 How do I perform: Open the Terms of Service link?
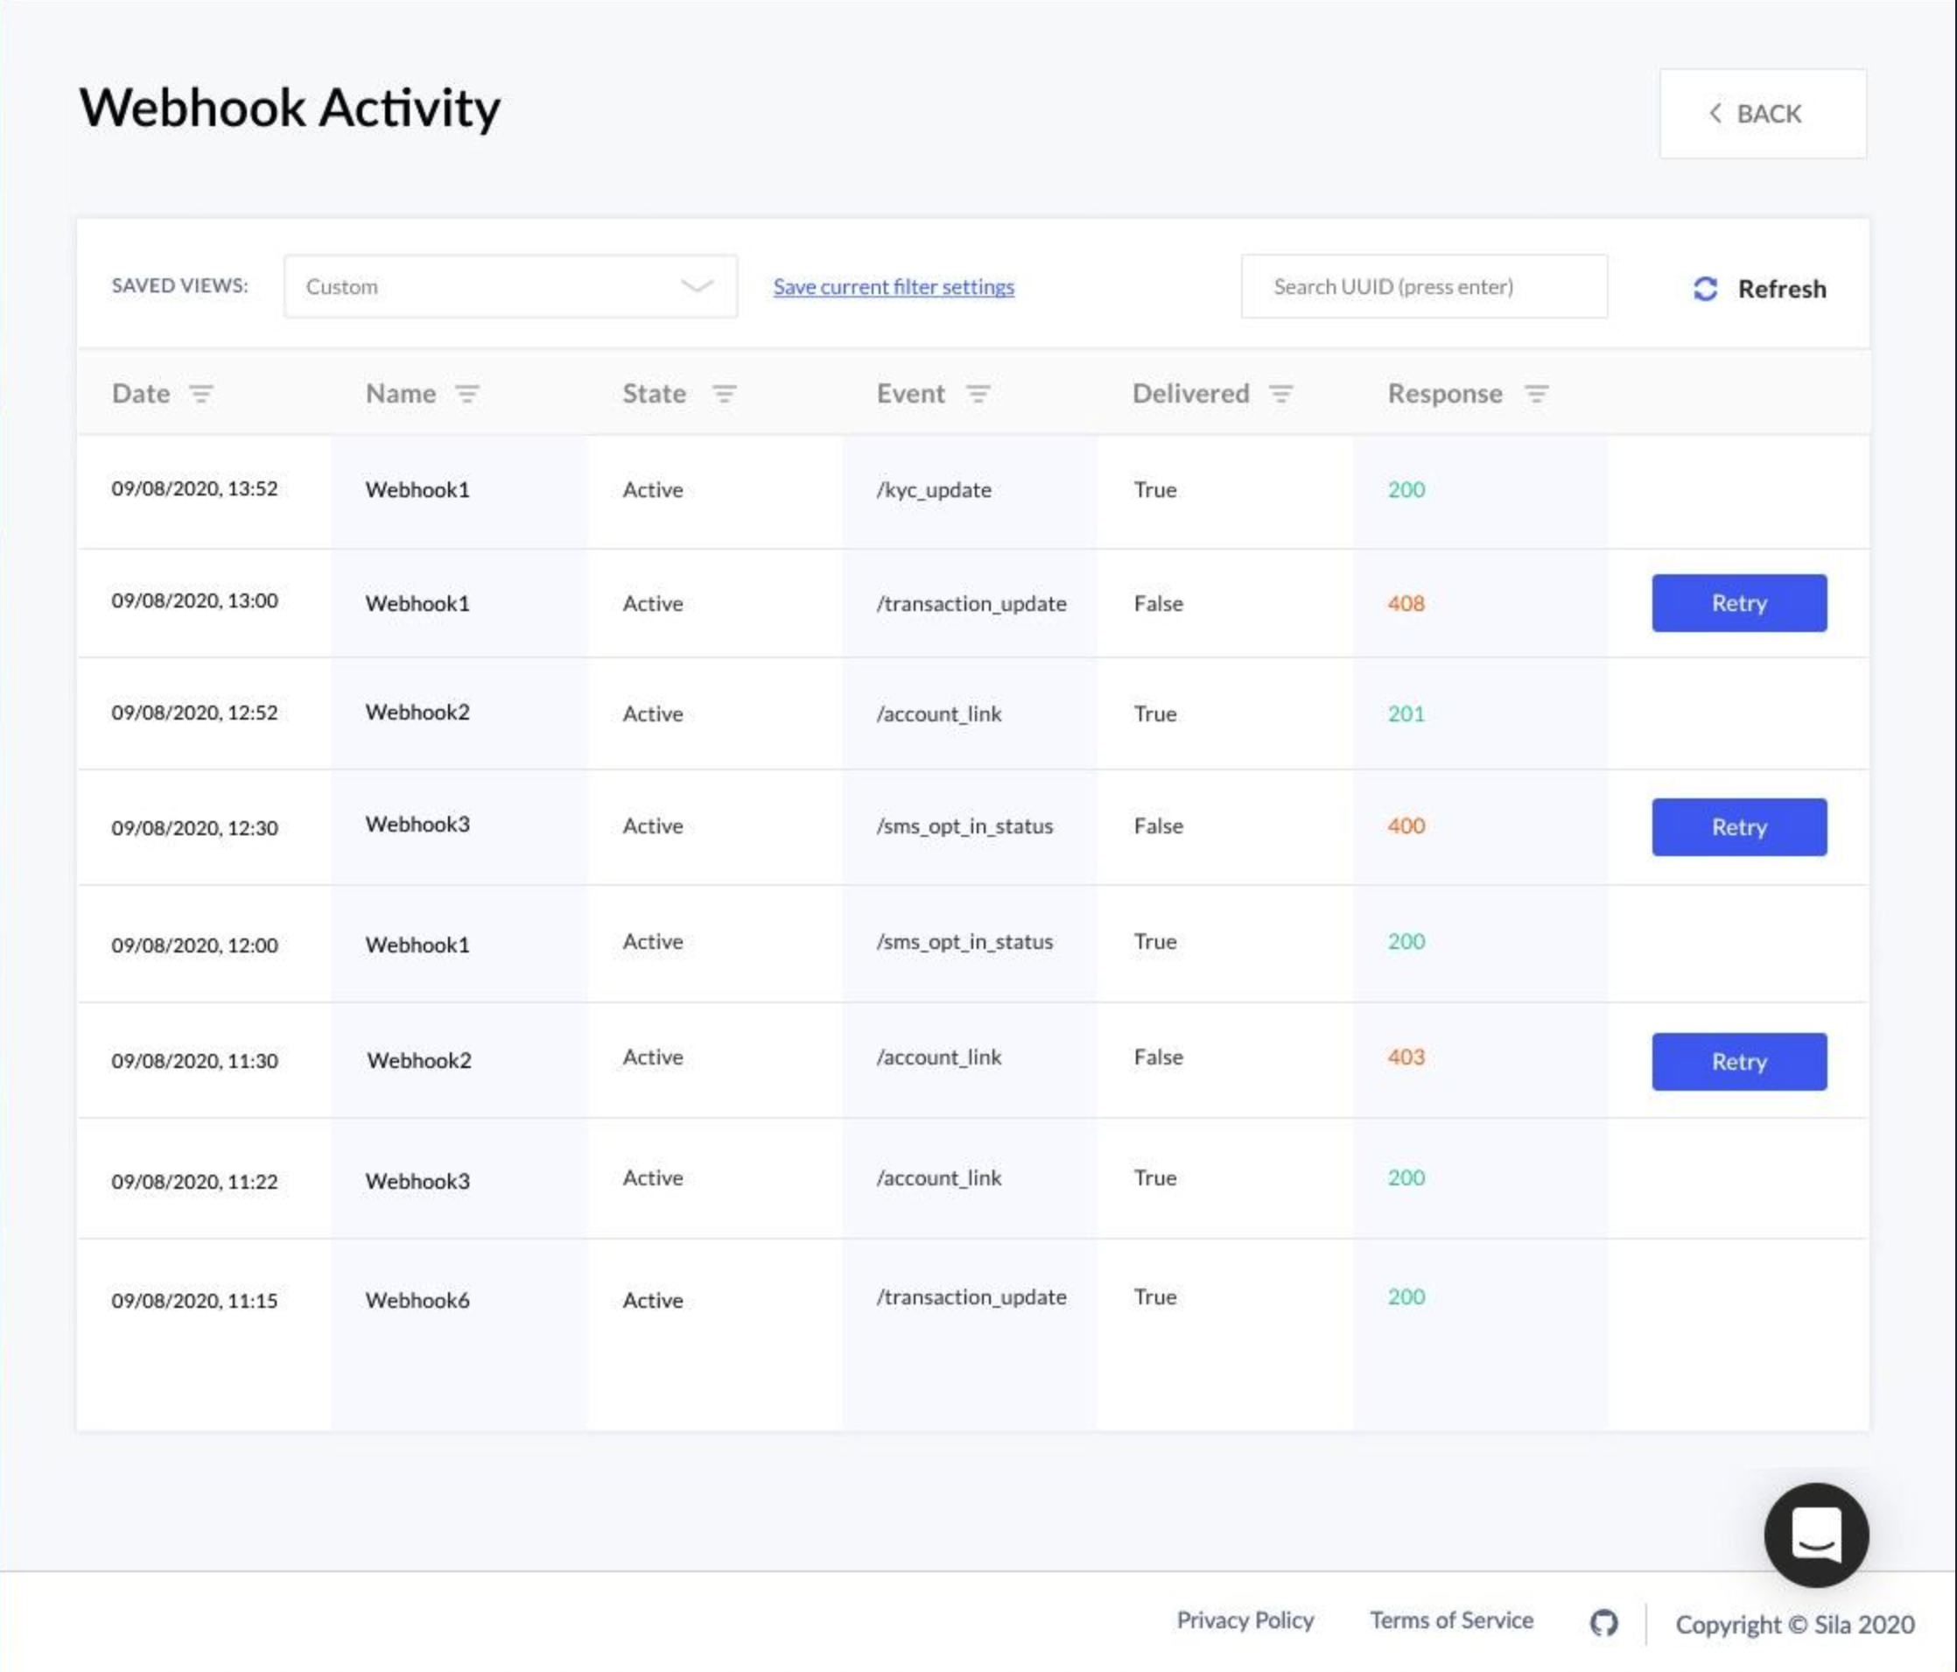coord(1451,1620)
